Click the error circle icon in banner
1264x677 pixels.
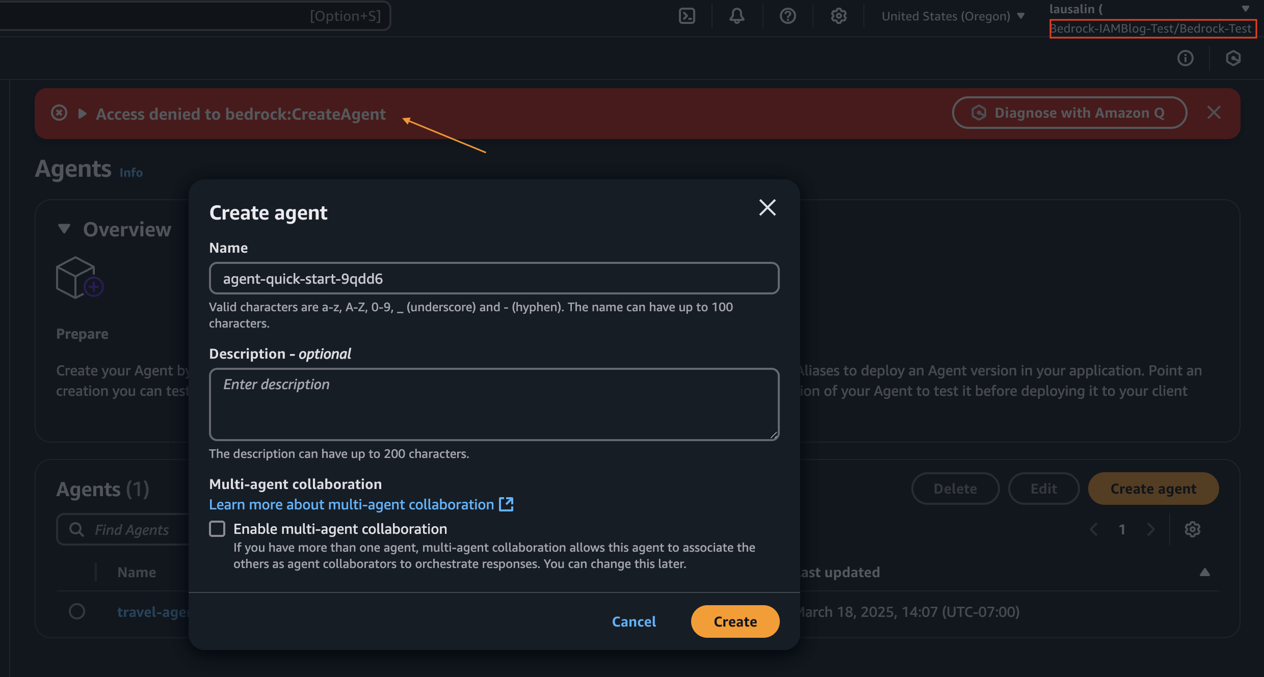59,113
